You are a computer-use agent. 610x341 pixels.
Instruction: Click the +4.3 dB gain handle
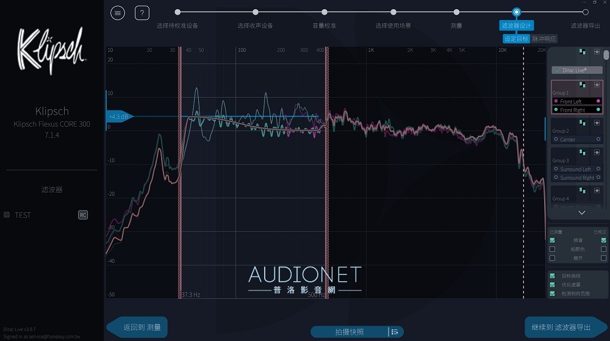click(120, 117)
